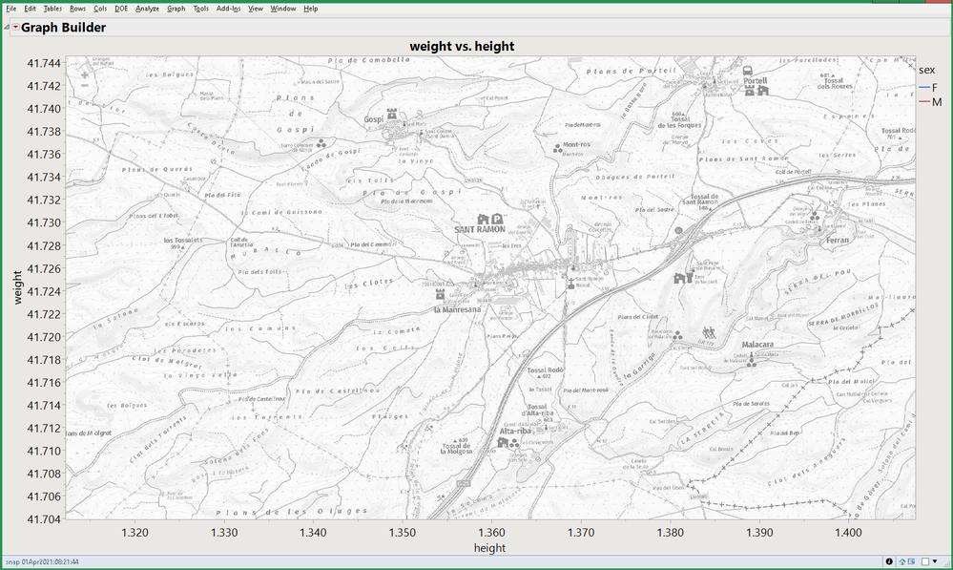This screenshot has width=953, height=570.
Task: Click the data table icon in status bar
Action: point(913,562)
